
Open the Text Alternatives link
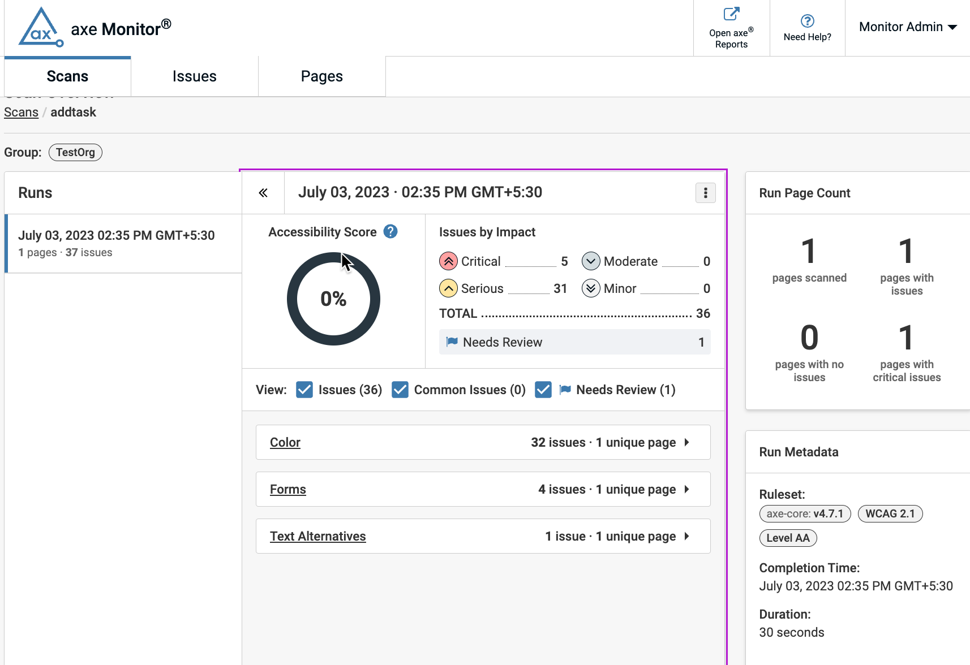pyautogui.click(x=317, y=536)
